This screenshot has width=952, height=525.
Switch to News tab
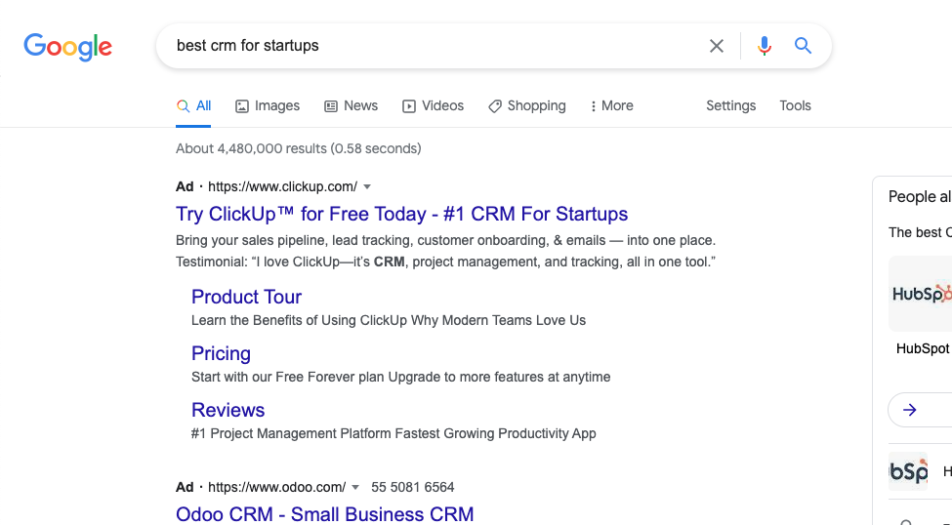351,105
